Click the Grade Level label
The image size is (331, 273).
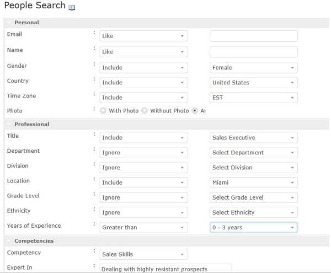(23, 196)
